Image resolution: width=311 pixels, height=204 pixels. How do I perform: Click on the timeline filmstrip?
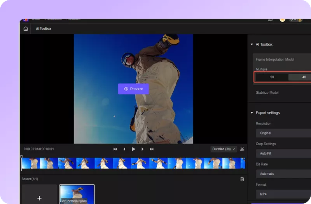pyautogui.click(x=133, y=163)
